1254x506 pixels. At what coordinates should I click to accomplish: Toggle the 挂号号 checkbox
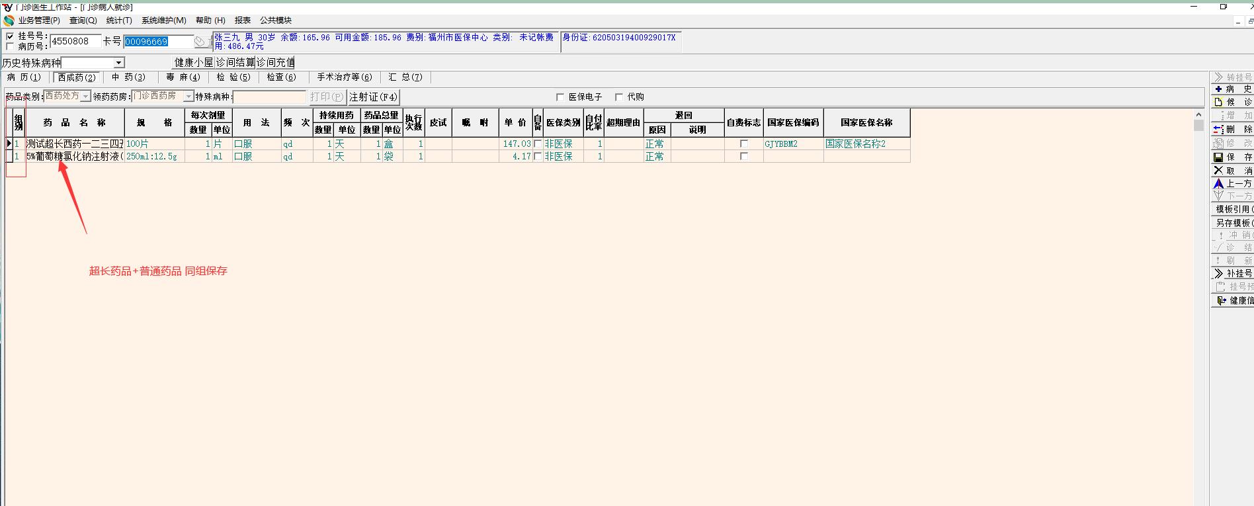click(10, 36)
